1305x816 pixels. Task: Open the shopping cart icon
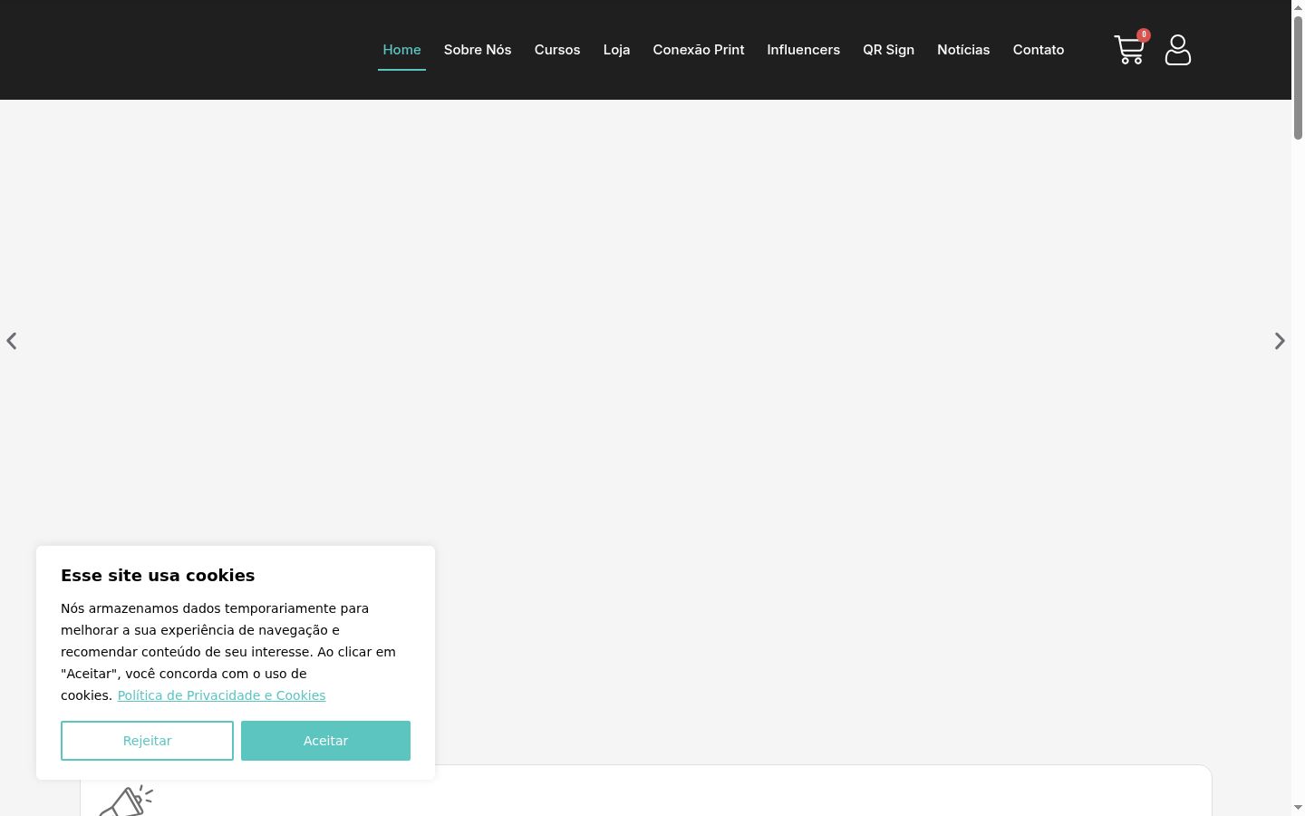point(1130,49)
